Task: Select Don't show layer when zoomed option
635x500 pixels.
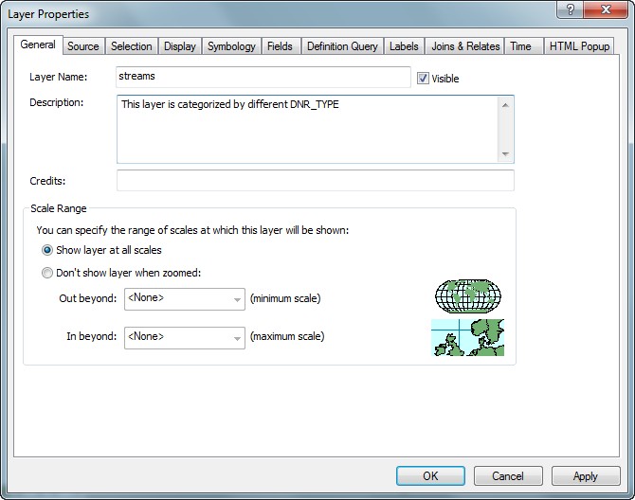Action: [48, 274]
